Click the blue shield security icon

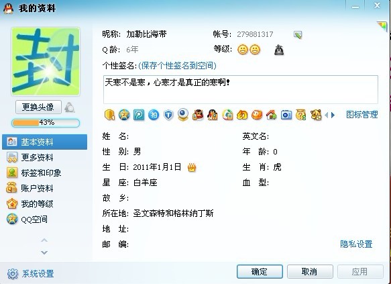(168, 115)
